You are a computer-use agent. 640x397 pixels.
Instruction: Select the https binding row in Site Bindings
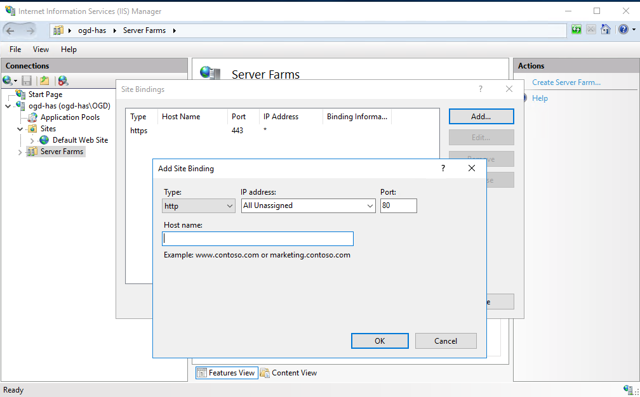(190, 131)
